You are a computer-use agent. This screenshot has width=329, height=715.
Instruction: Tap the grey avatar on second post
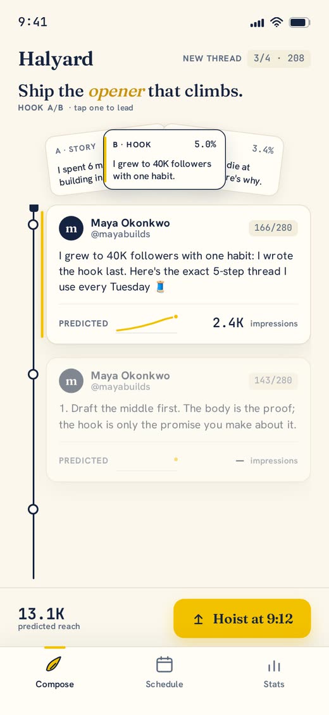pos(71,381)
